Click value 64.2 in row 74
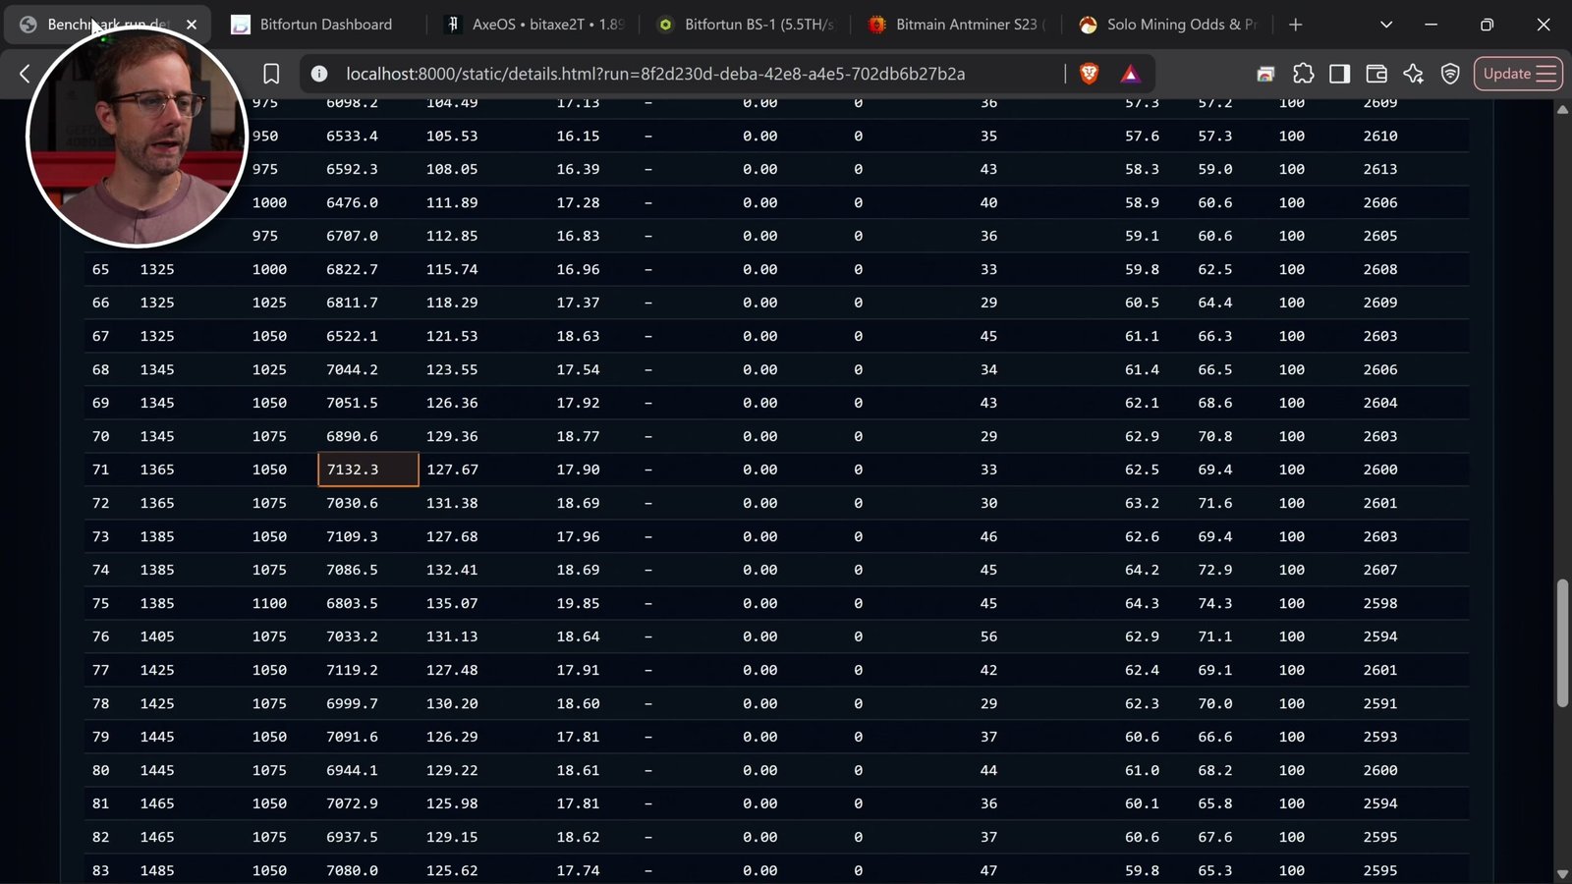 pos(1142,570)
